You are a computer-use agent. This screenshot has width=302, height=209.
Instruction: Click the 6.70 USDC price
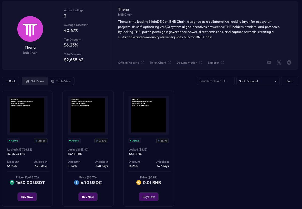[x=91, y=183]
